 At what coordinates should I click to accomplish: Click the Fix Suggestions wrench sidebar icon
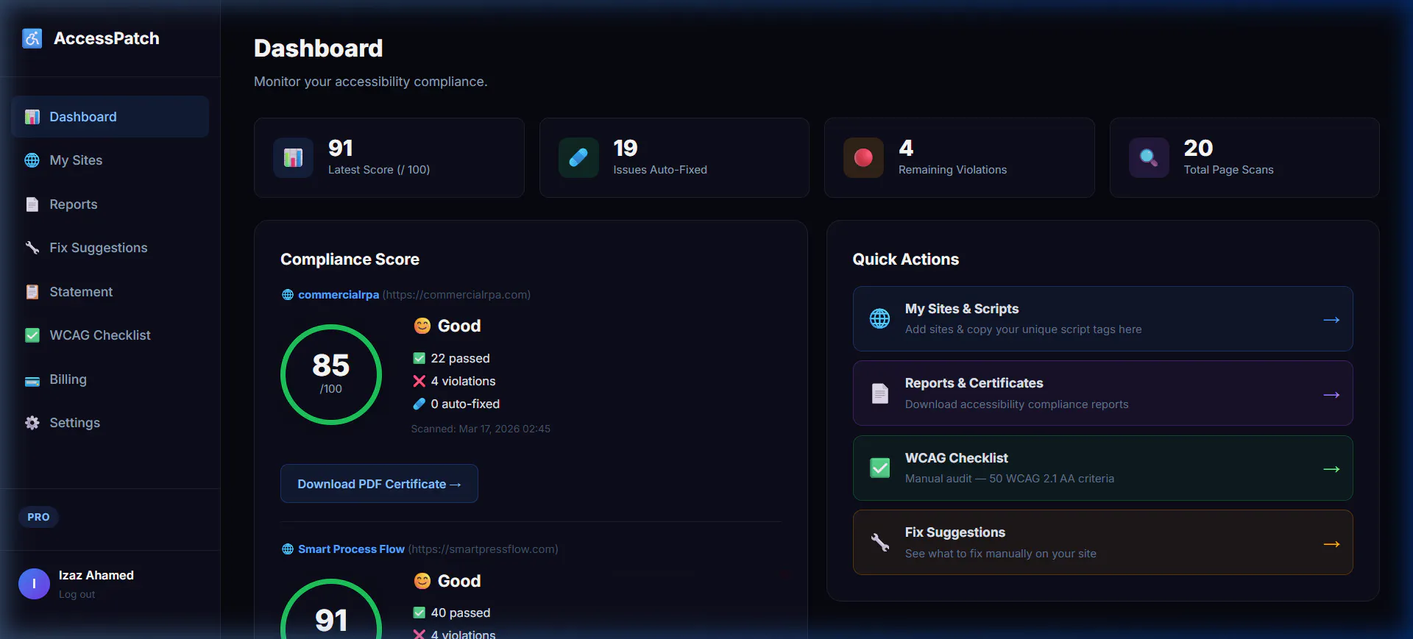(32, 248)
